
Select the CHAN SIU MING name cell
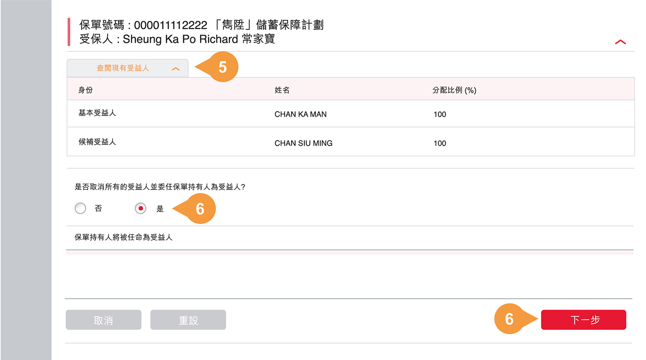(x=303, y=143)
